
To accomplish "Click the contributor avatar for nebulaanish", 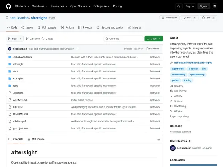I will pos(173,148).
